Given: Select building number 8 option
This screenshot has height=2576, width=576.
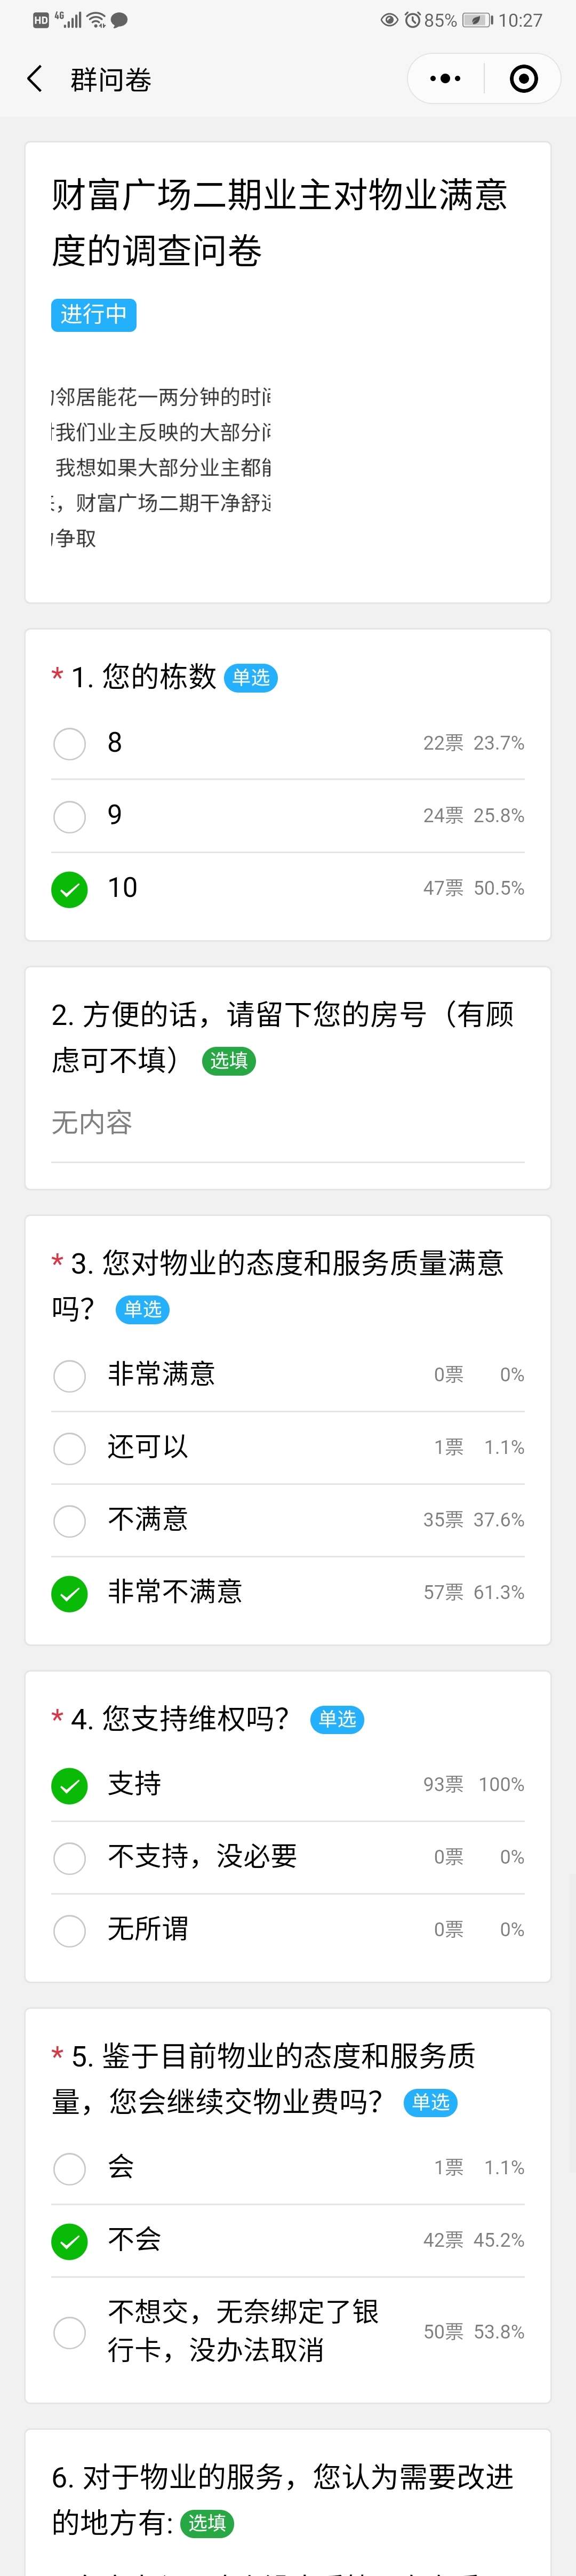Looking at the screenshot, I should tap(288, 743).
